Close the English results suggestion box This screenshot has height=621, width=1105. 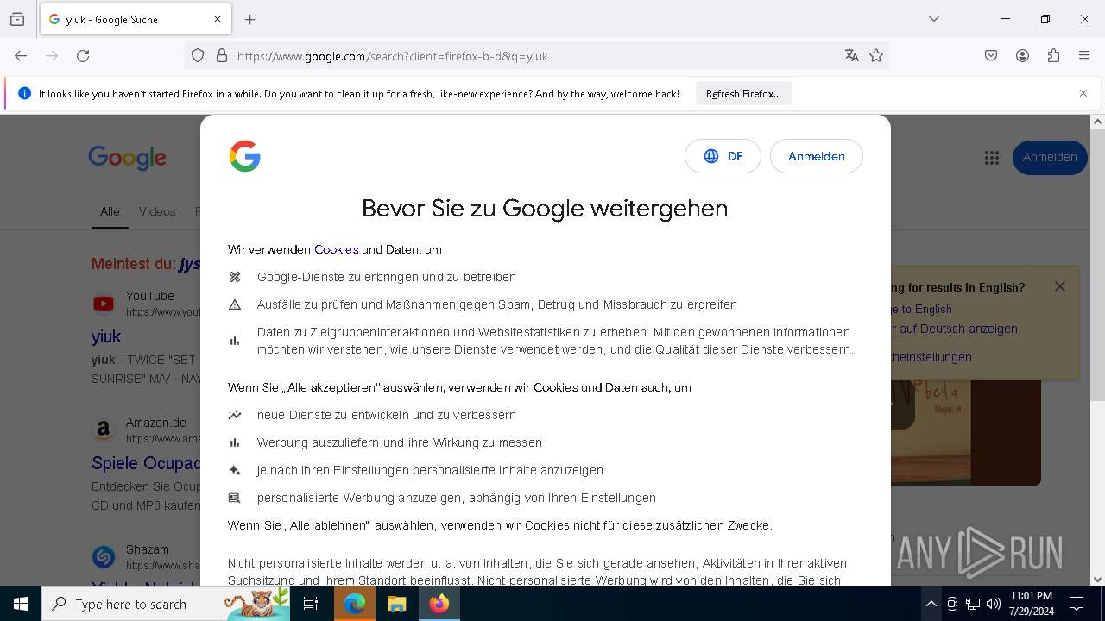pos(1060,286)
